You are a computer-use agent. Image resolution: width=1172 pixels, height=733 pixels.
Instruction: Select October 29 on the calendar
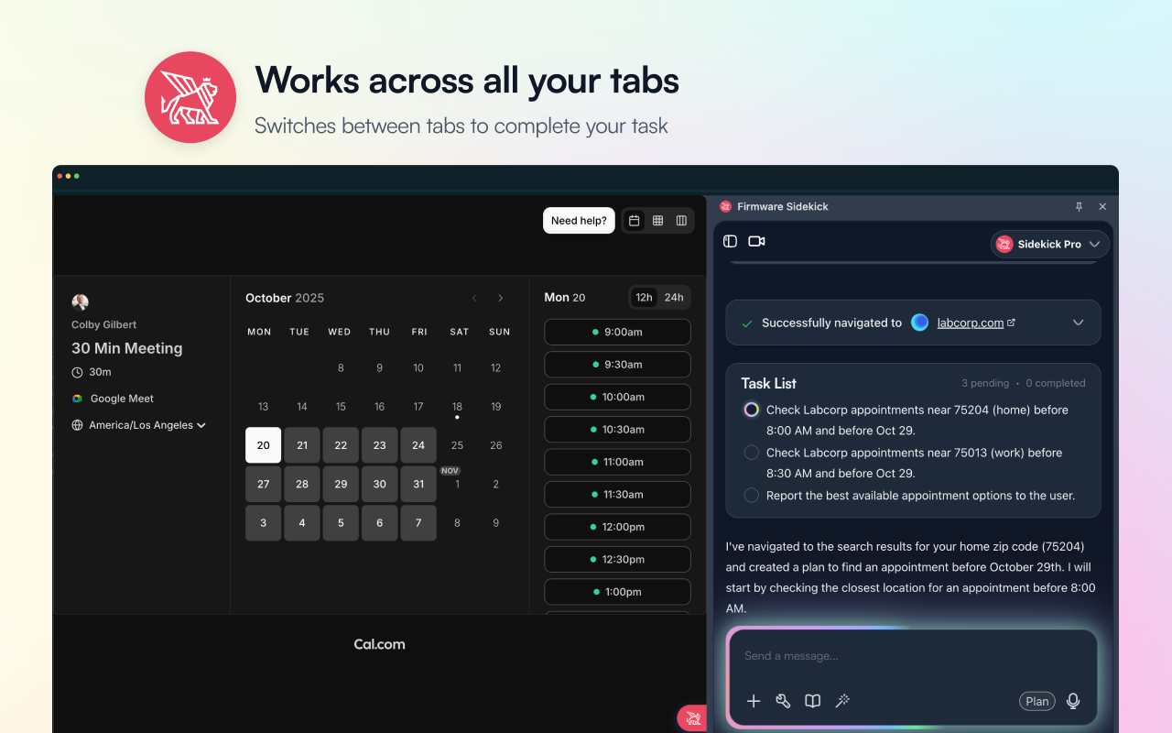(x=341, y=484)
